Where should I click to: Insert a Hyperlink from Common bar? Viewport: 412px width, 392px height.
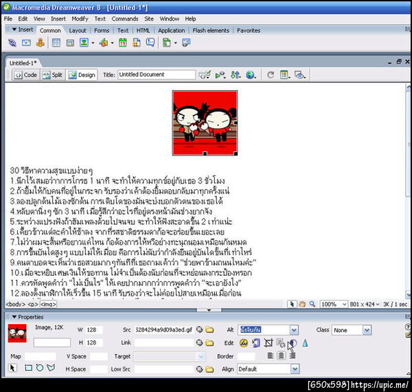point(12,43)
